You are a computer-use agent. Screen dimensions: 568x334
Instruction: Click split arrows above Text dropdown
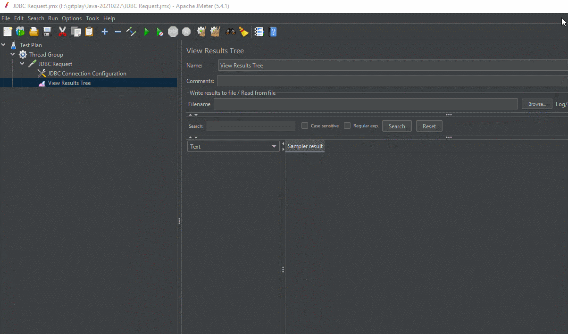click(x=193, y=137)
